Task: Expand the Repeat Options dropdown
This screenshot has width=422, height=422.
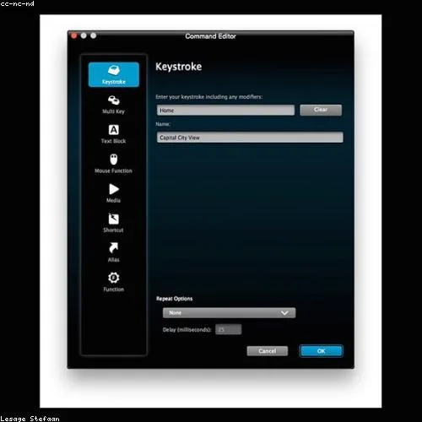Action: click(229, 313)
